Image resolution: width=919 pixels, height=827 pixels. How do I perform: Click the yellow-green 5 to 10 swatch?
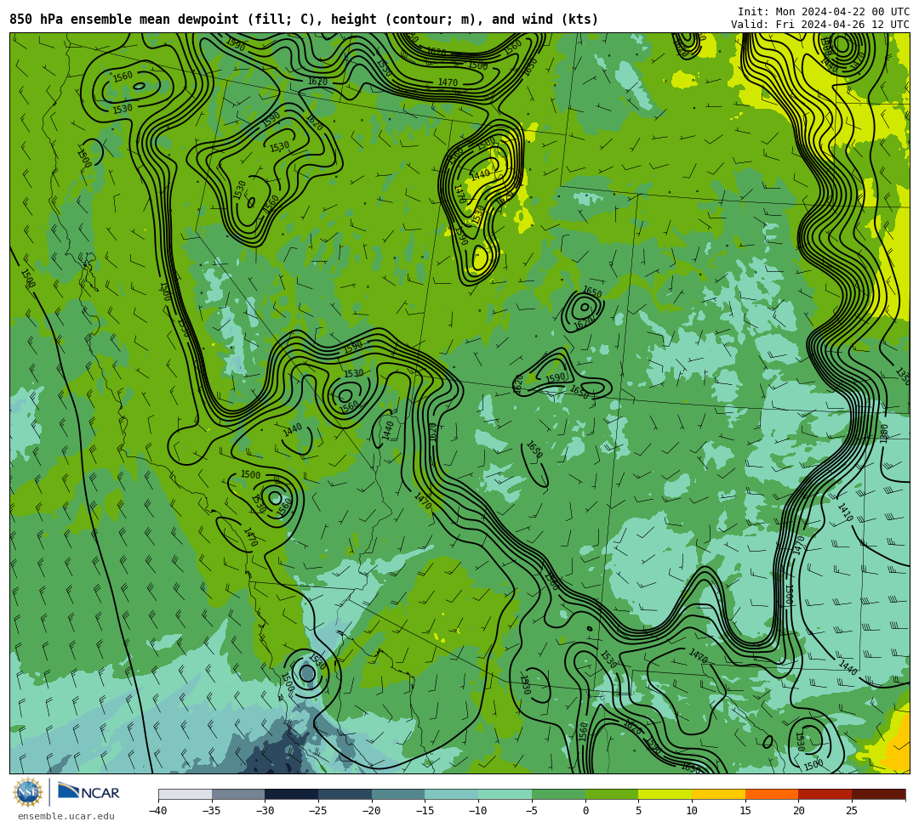pyautogui.click(x=665, y=794)
